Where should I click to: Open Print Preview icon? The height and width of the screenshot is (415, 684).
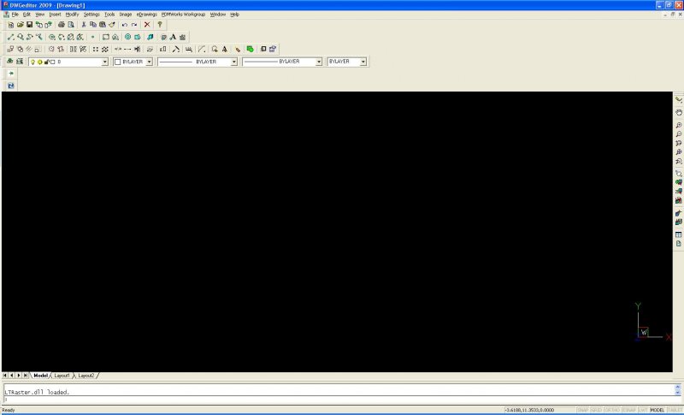coord(71,25)
